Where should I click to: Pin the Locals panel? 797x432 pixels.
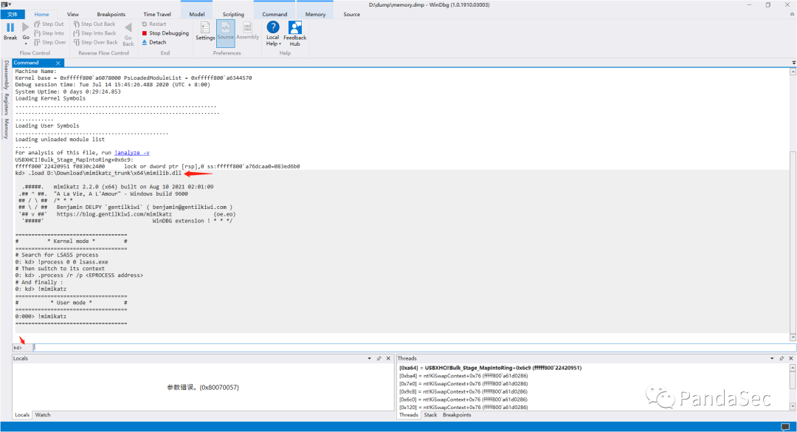tap(379, 359)
